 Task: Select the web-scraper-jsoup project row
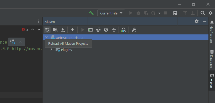[126, 37]
